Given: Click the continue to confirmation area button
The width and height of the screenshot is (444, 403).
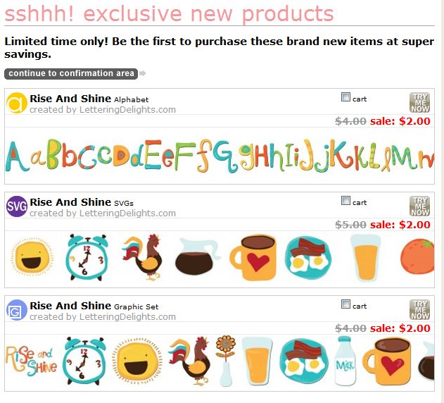Looking at the screenshot, I should (x=71, y=73).
